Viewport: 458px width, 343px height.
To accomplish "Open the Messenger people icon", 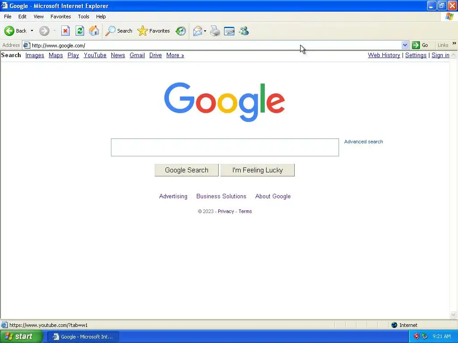I will pos(244,31).
